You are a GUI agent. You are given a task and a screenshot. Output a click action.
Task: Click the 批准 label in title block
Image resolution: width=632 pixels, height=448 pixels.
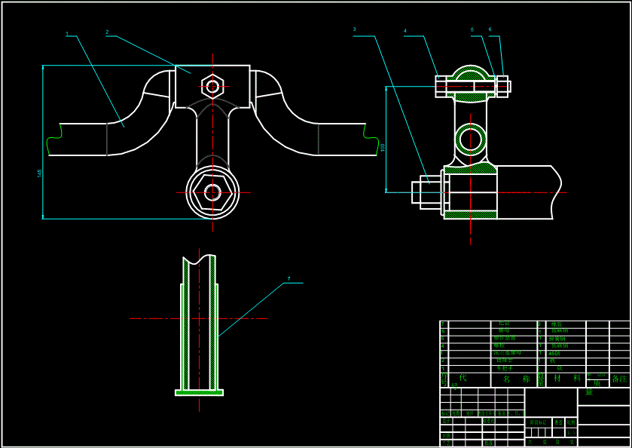click(x=490, y=443)
